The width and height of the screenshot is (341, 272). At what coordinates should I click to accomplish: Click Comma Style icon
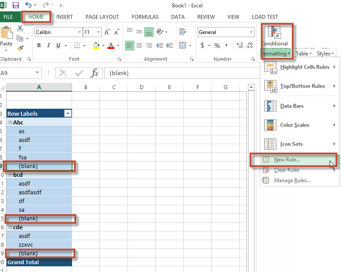coord(227,45)
